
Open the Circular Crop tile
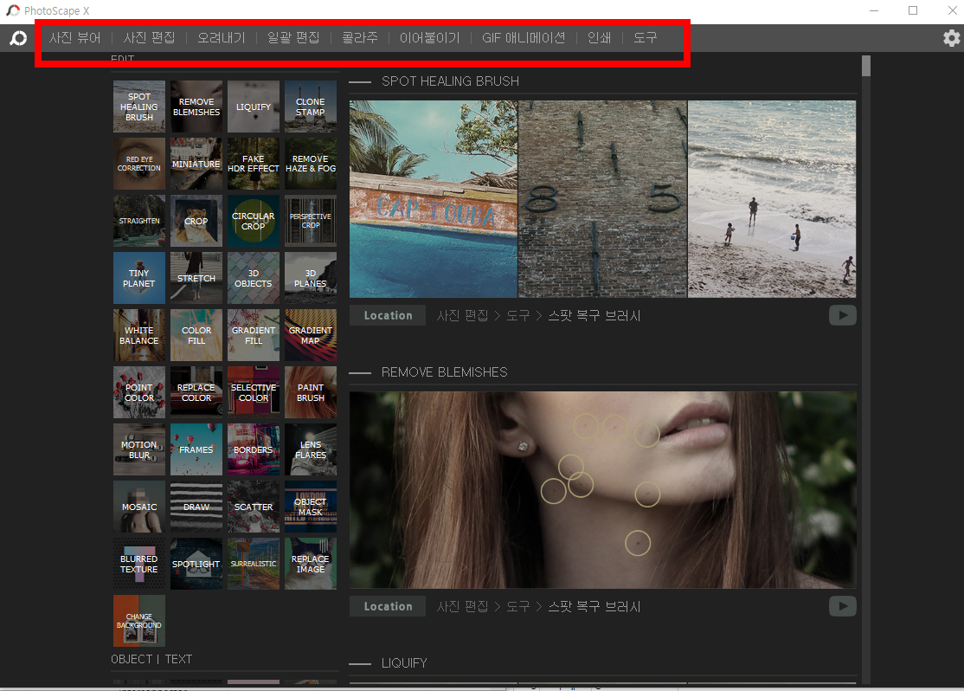coord(254,221)
